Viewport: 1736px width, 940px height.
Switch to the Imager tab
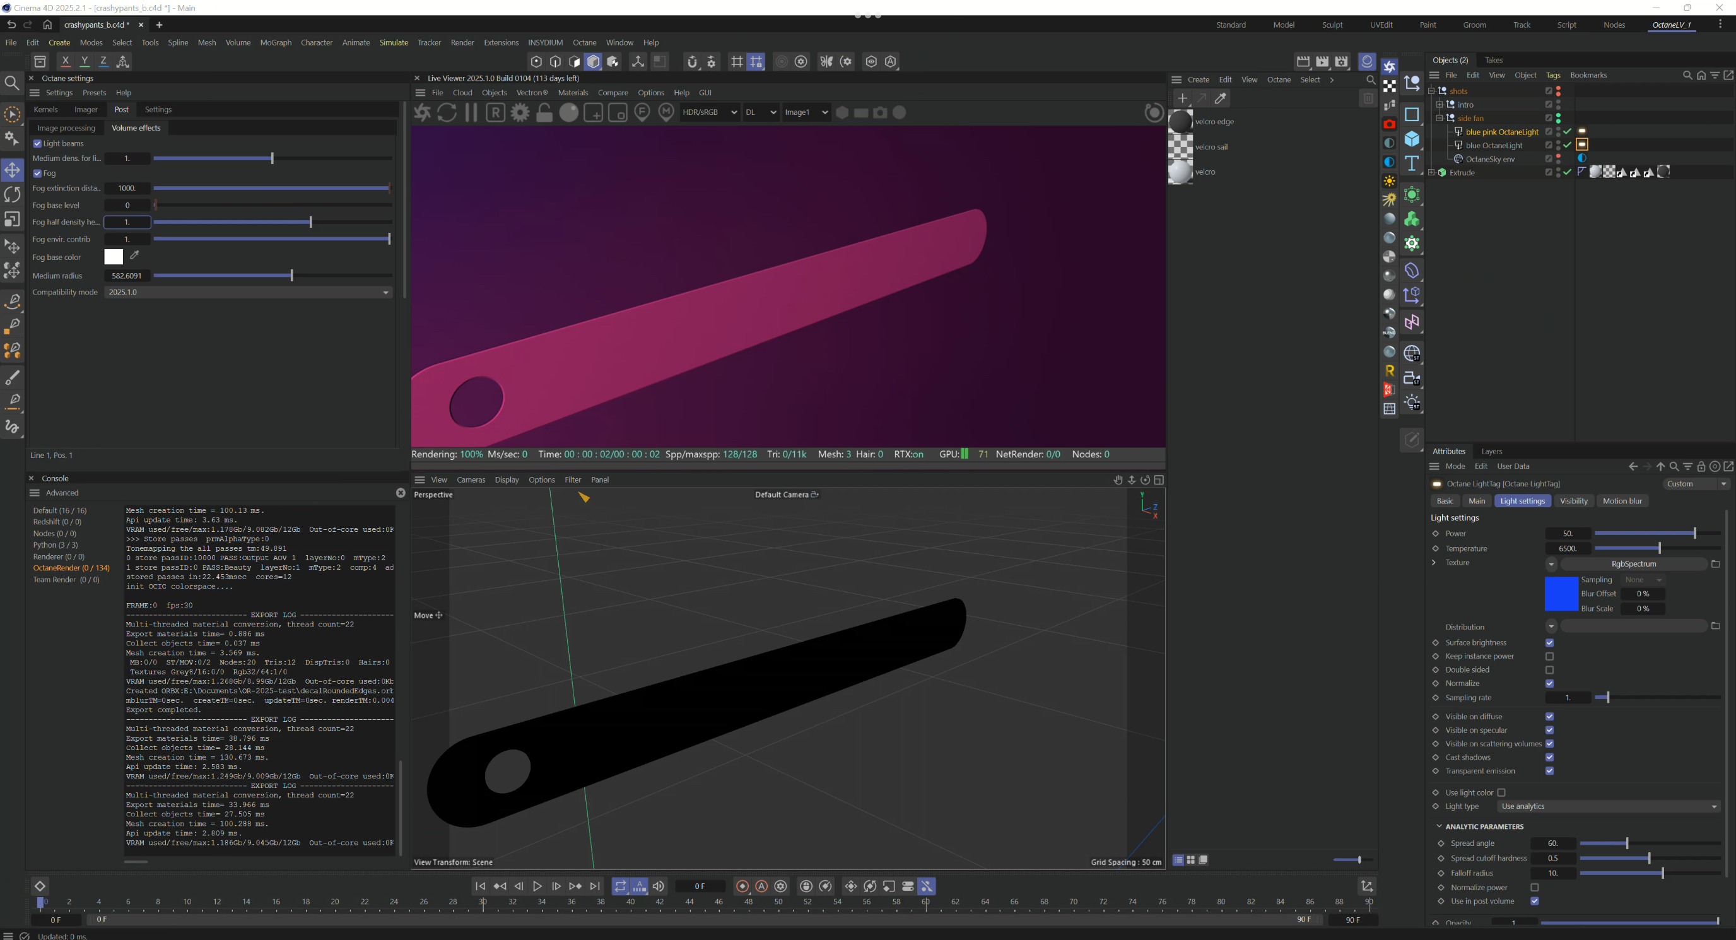[x=86, y=109]
